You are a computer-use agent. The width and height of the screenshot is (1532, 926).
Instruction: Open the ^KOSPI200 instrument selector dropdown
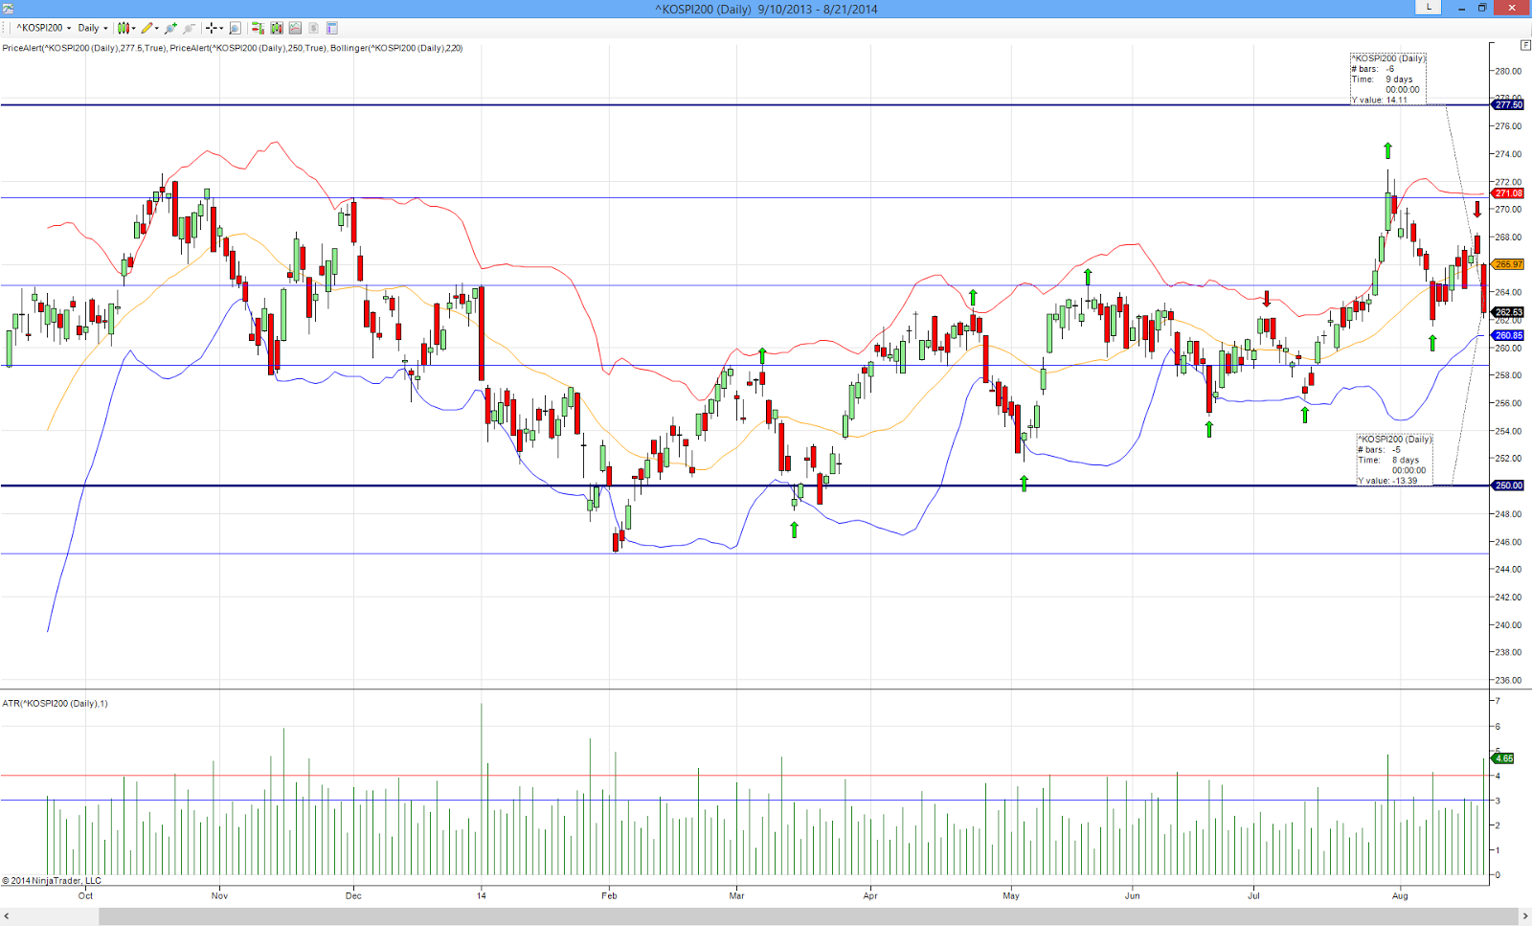pyautogui.click(x=44, y=28)
